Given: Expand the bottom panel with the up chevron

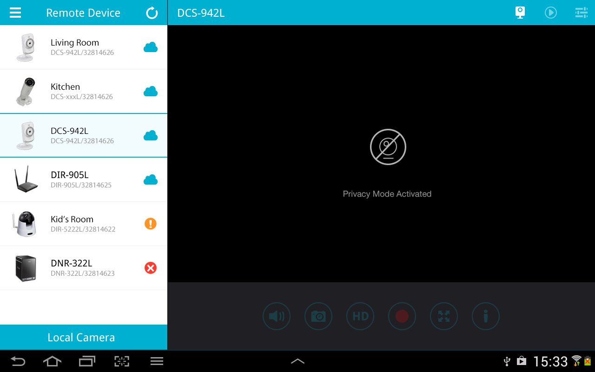Looking at the screenshot, I should 297,361.
